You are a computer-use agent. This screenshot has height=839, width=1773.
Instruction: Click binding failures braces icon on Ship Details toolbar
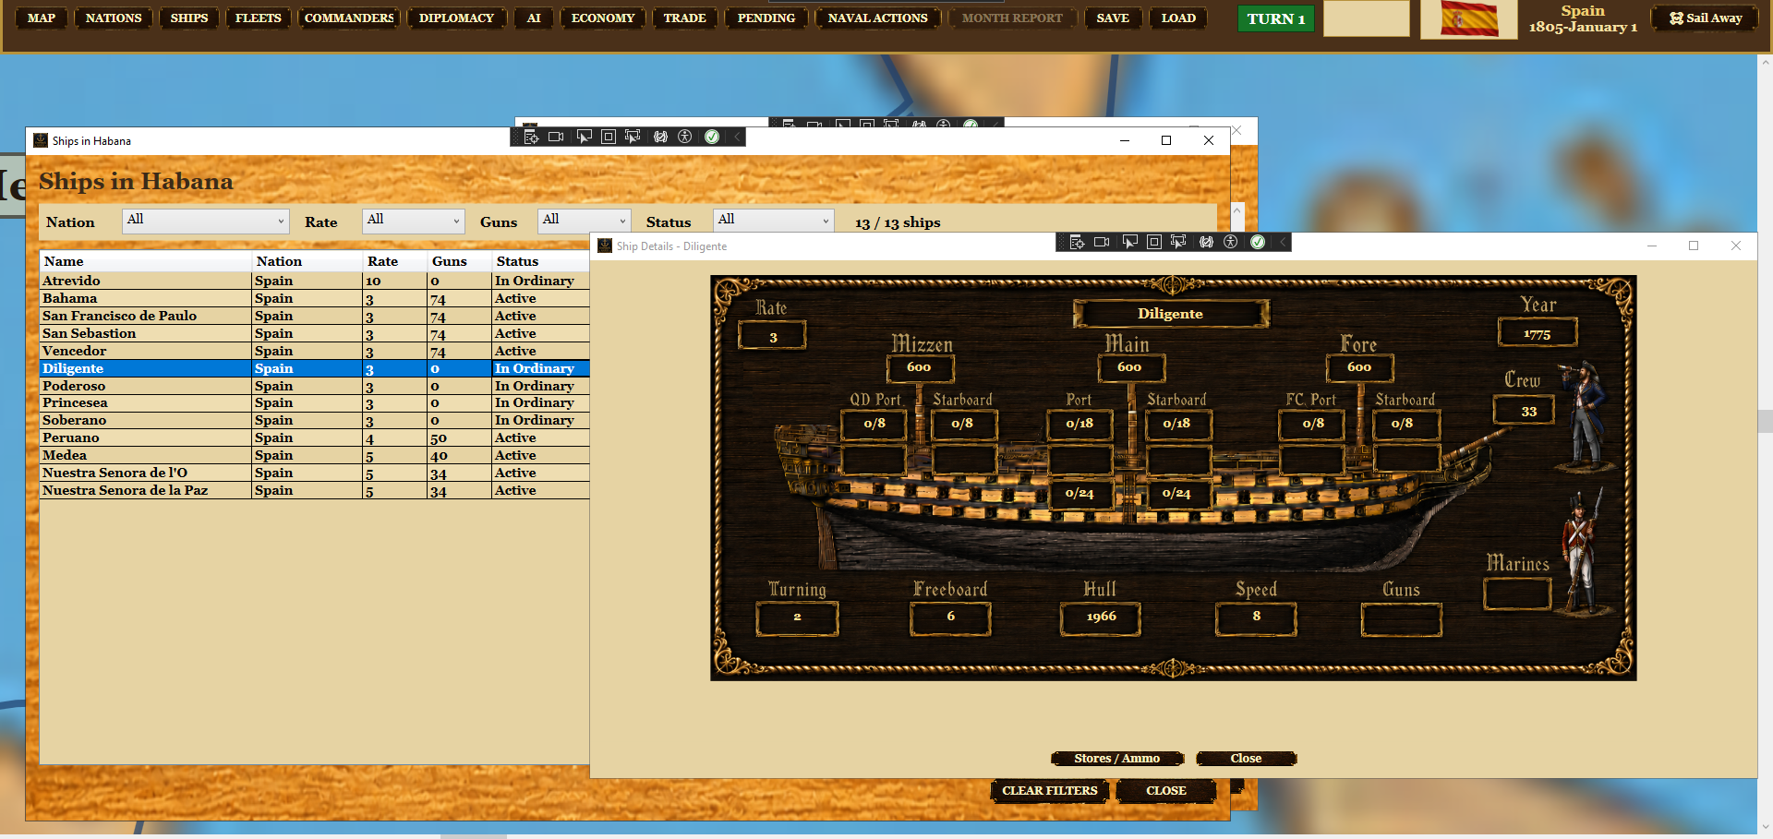tap(1206, 242)
